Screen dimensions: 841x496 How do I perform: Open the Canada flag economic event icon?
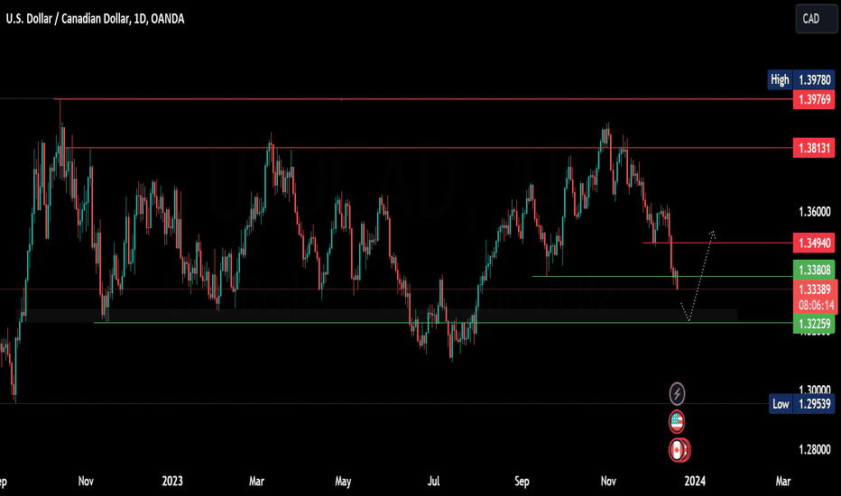click(x=679, y=450)
